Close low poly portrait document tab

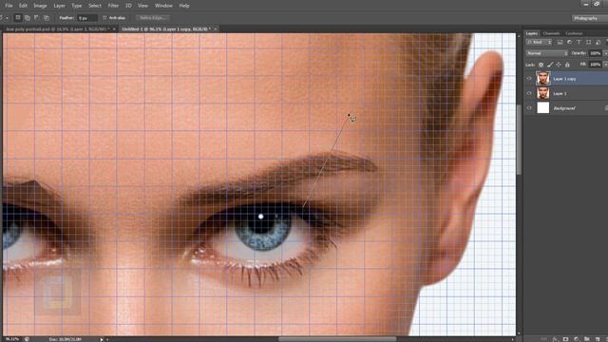coord(114,29)
